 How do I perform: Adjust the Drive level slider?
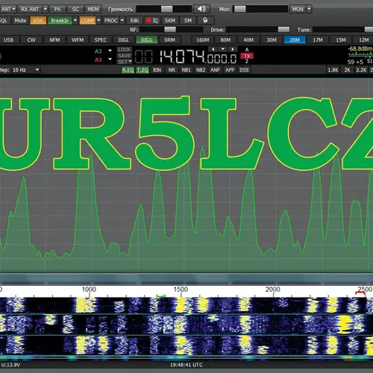(x=257, y=30)
